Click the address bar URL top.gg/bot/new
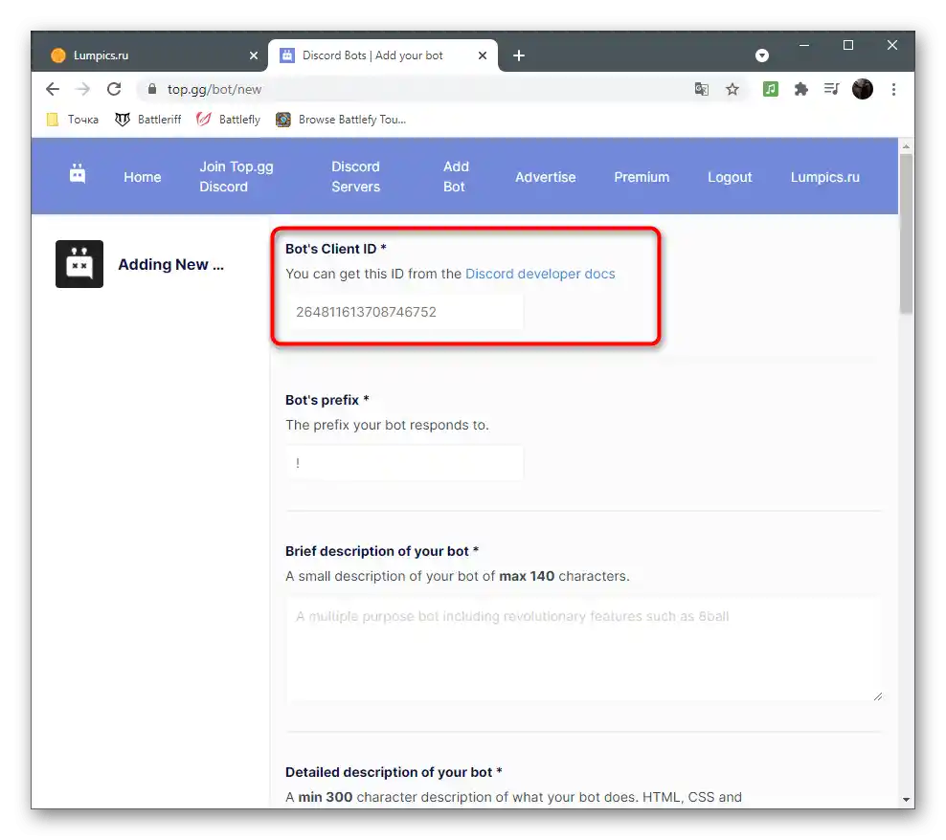This screenshot has width=946, height=840. [x=214, y=89]
